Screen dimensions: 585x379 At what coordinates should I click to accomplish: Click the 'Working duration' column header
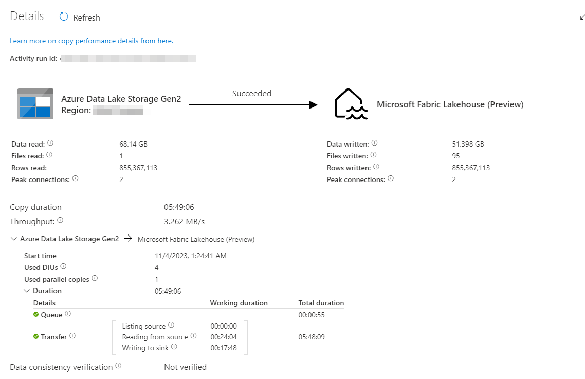tap(239, 303)
